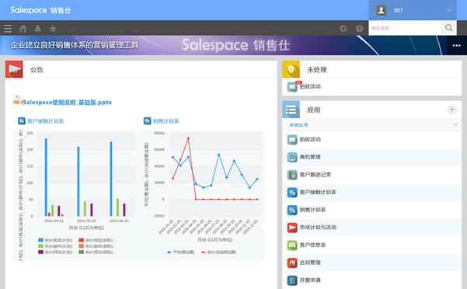Click the user avatar icon
The height and width of the screenshot is (289, 467).
[382, 10]
